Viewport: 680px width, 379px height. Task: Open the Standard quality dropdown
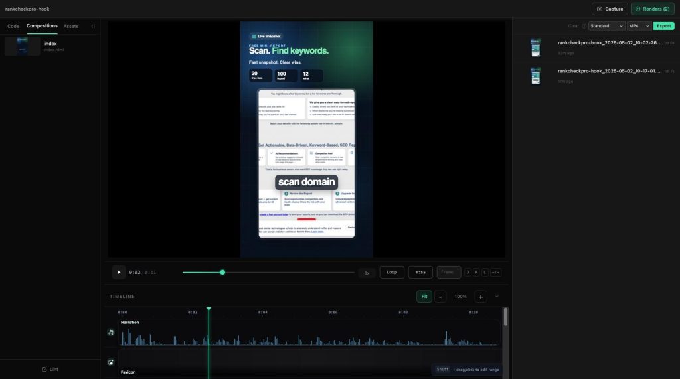606,26
